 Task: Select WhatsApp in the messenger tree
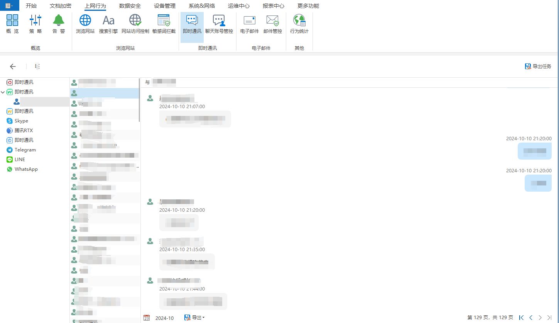[x=22, y=169]
